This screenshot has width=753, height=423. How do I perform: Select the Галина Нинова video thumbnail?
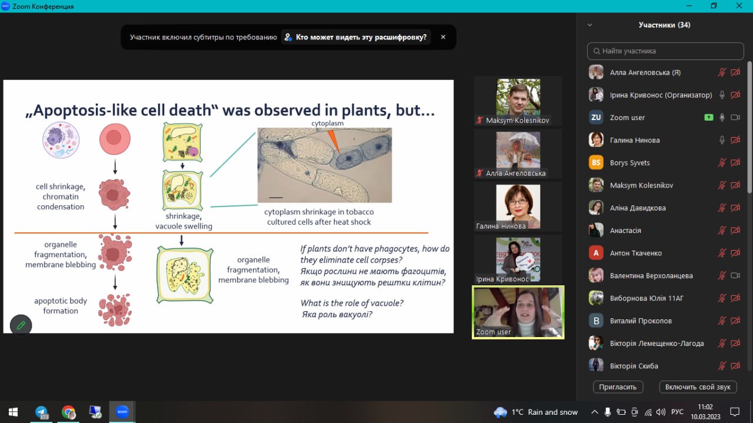518,206
